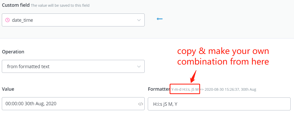The height and width of the screenshot is (113, 294).
Task: Click the 'Custom field' label
Action: point(15,5)
